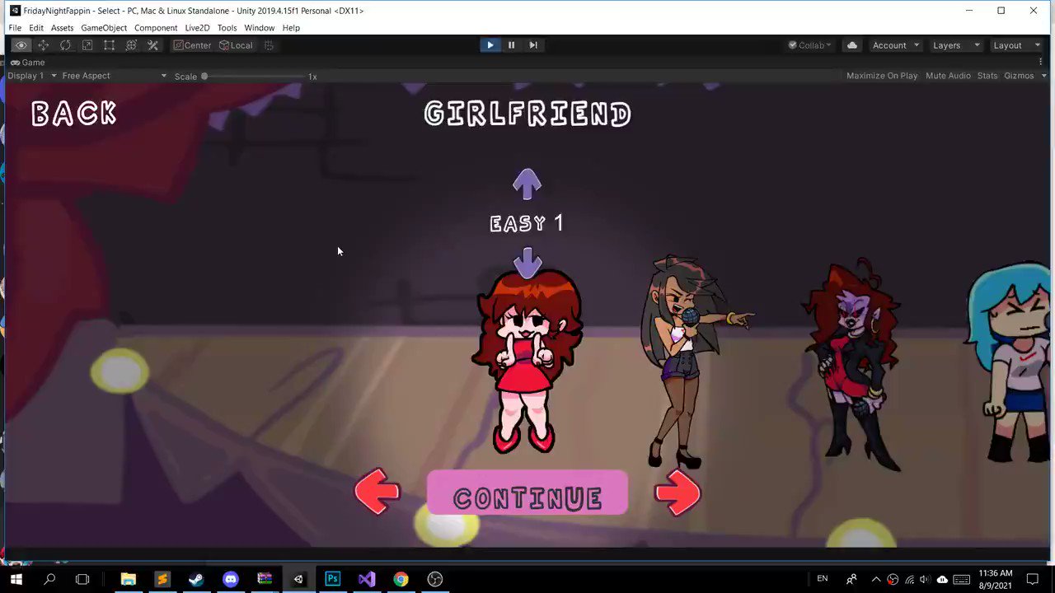Open Game view options (three dots)

coord(1041,62)
